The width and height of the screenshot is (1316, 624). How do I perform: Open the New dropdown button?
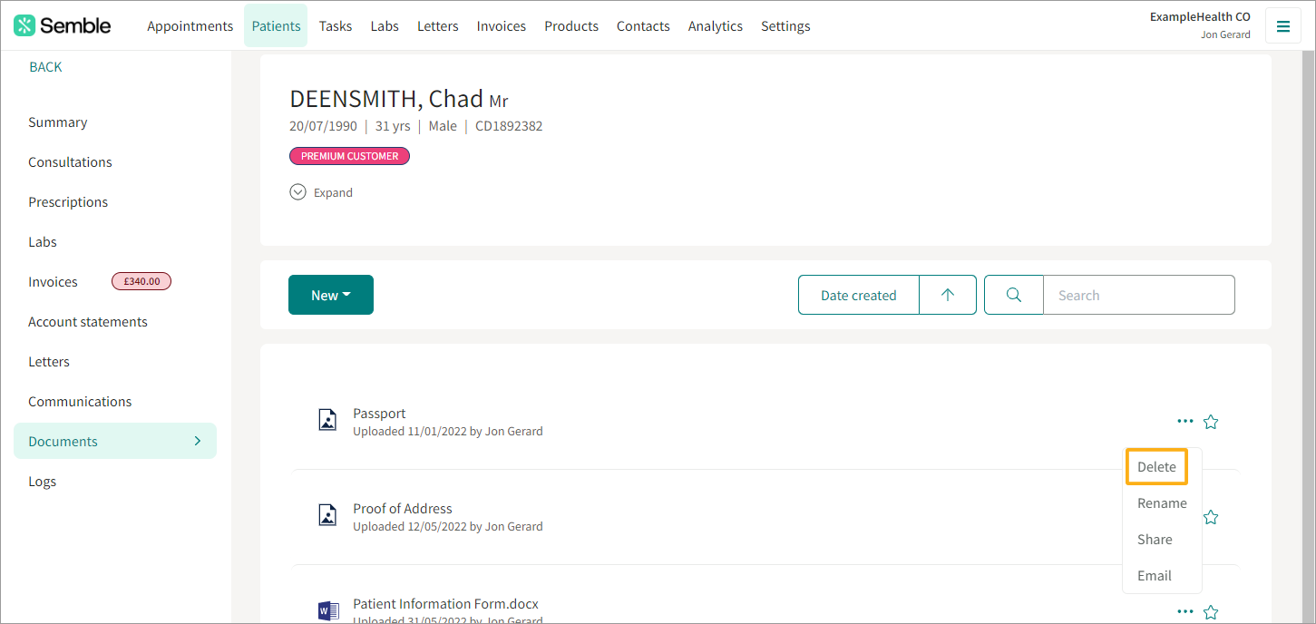click(x=331, y=295)
